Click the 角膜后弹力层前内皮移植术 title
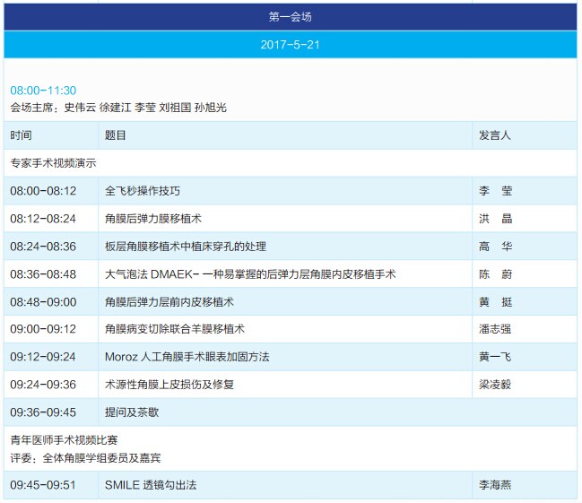 (x=169, y=302)
